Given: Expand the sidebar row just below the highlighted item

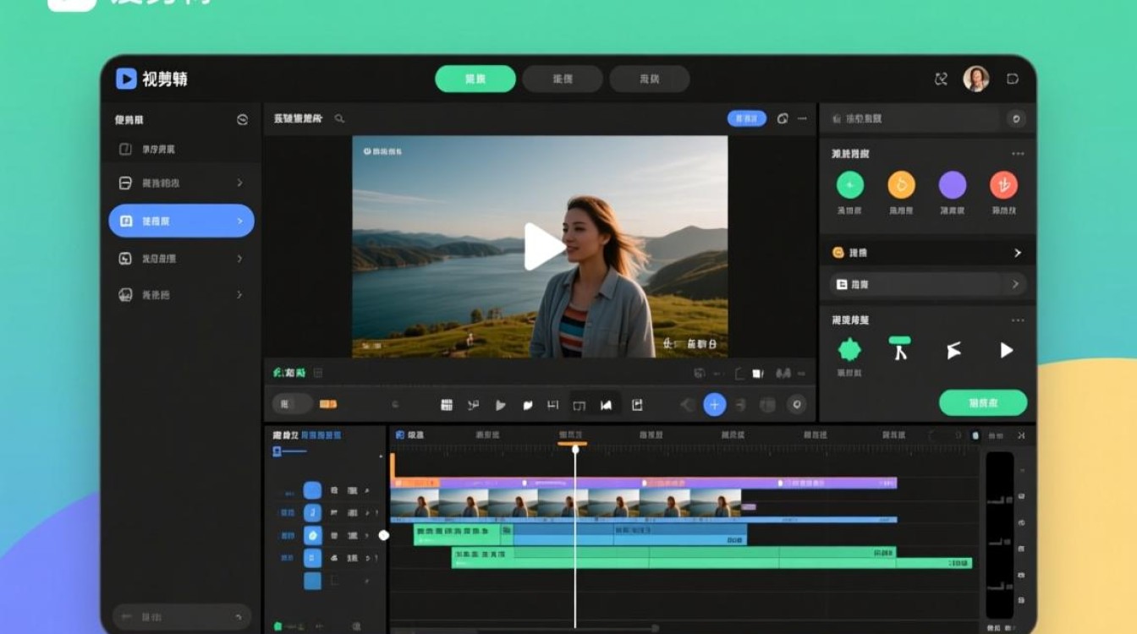Looking at the screenshot, I should coord(239,259).
